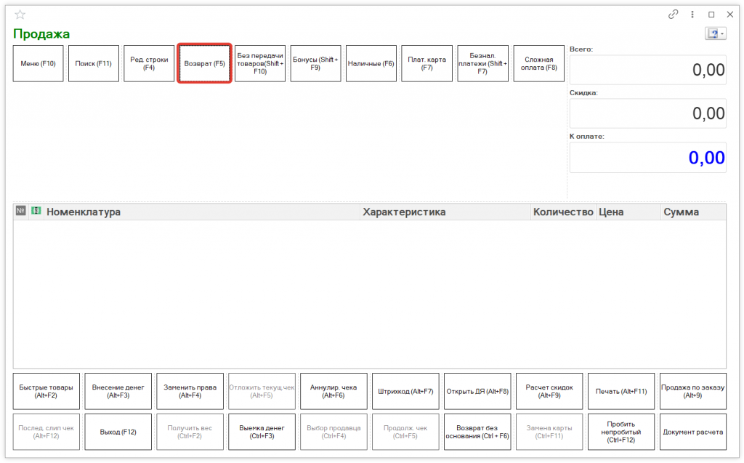Click the favorites star icon
This screenshot has width=744, height=463.
(20, 15)
